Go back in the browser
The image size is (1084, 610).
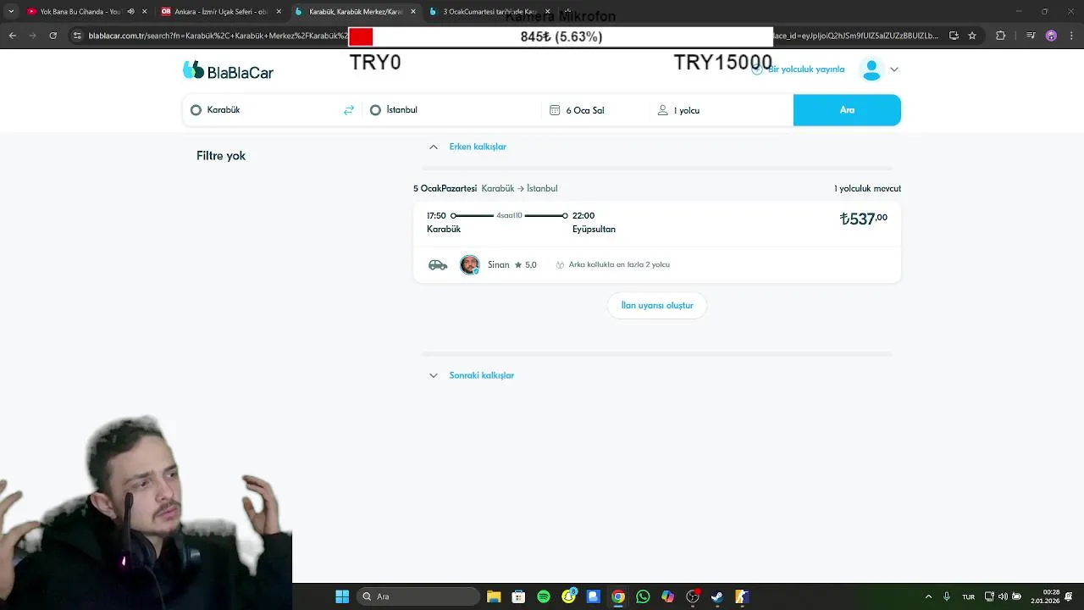(x=12, y=36)
